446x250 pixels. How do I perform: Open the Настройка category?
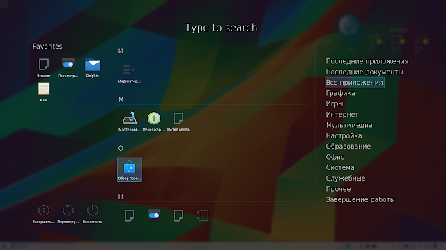(x=344, y=136)
